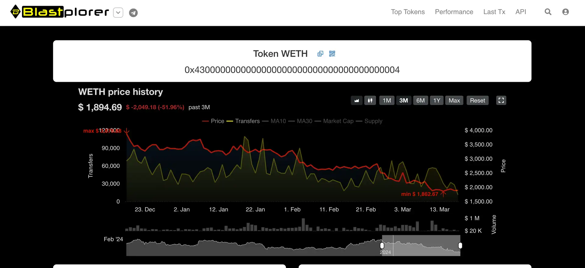
Task: Switch to area chart view
Action: point(356,100)
